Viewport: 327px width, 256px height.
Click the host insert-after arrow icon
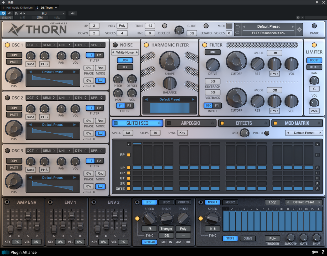coord(72,13)
